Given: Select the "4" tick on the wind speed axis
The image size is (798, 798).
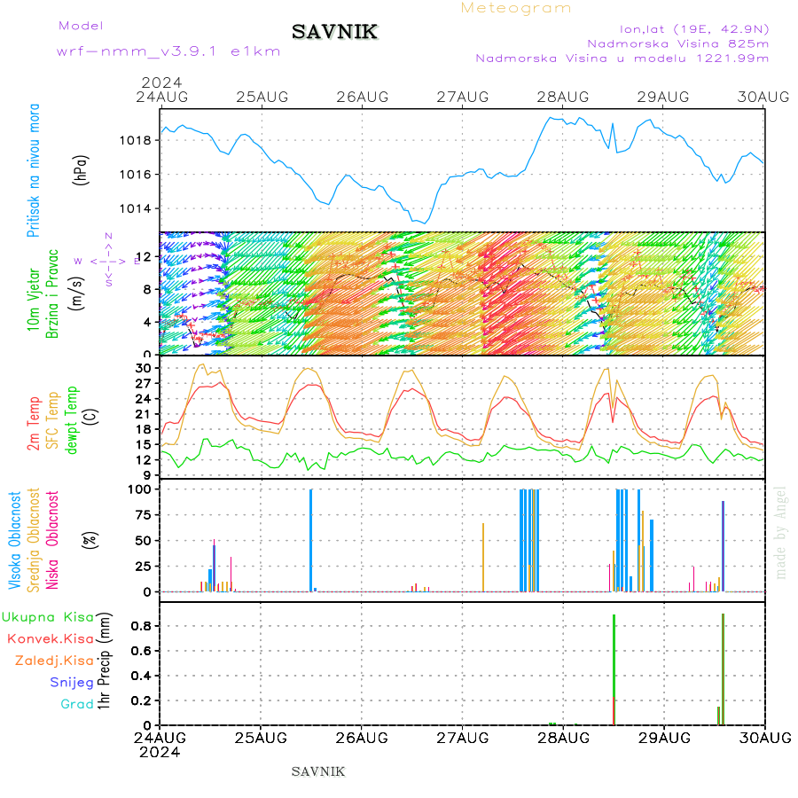Looking at the screenshot, I should click(x=147, y=322).
